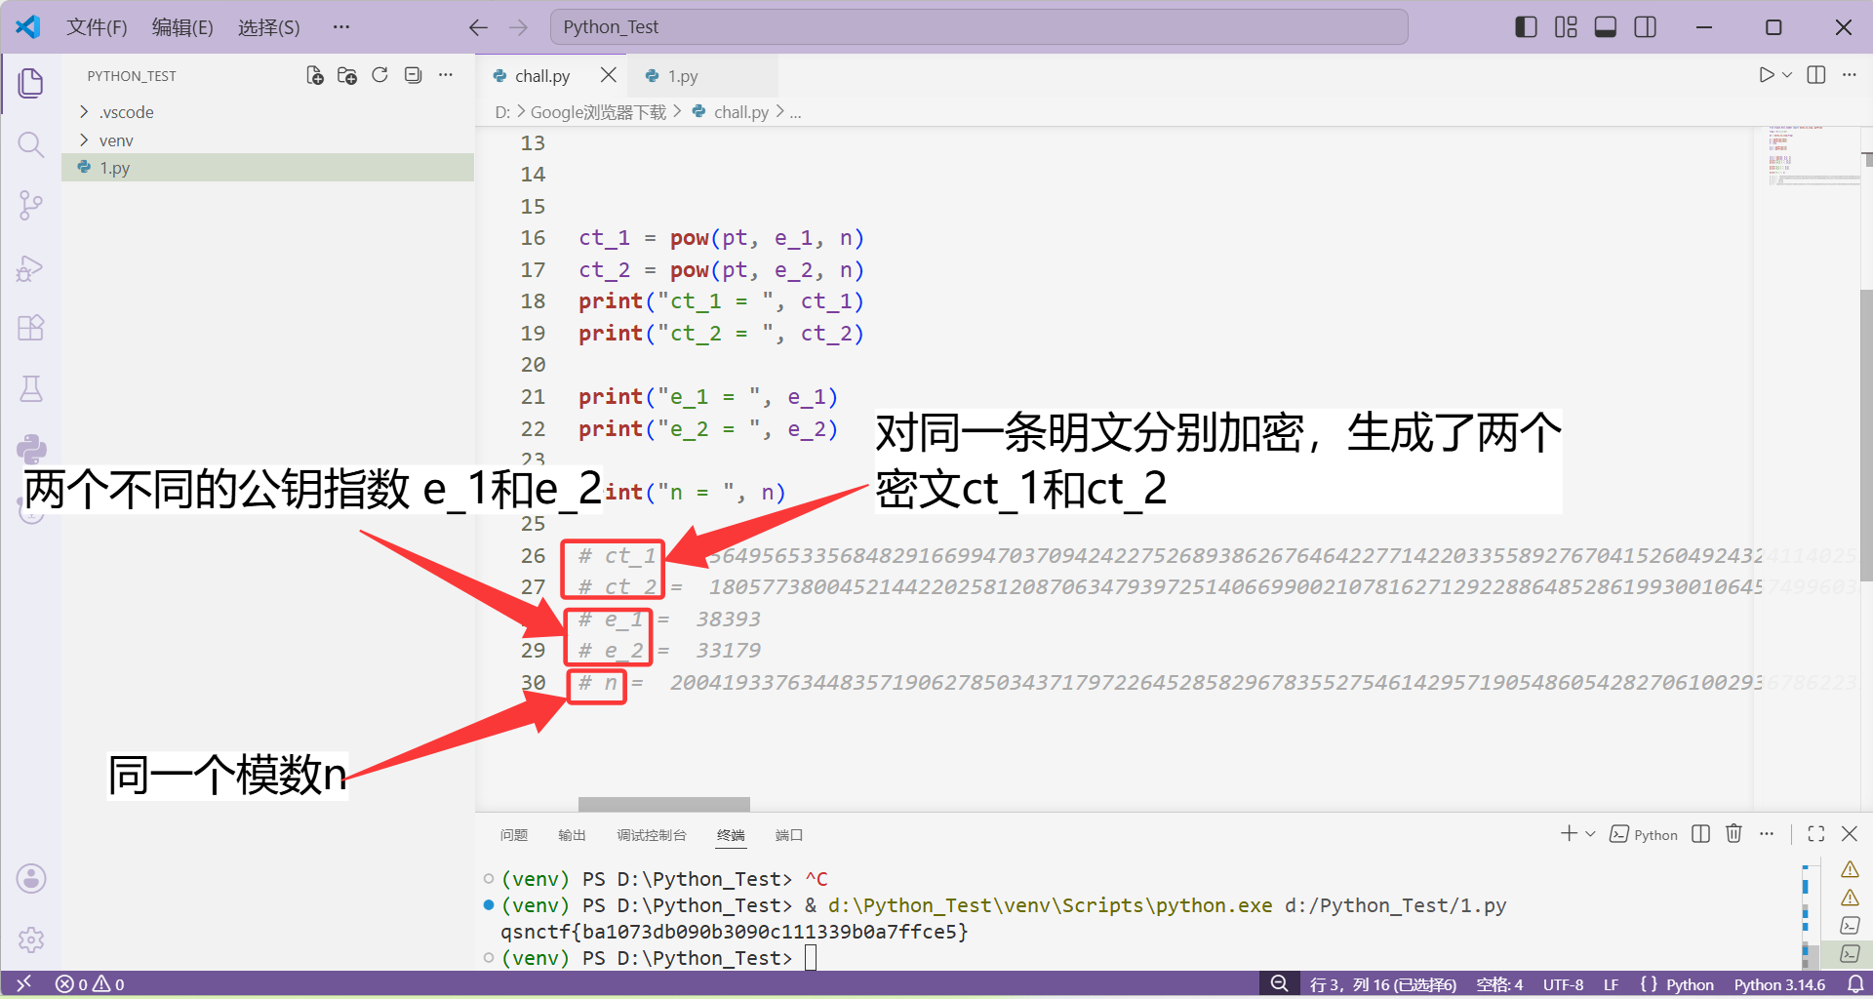Open notifications bell in status bar

coord(1856,984)
